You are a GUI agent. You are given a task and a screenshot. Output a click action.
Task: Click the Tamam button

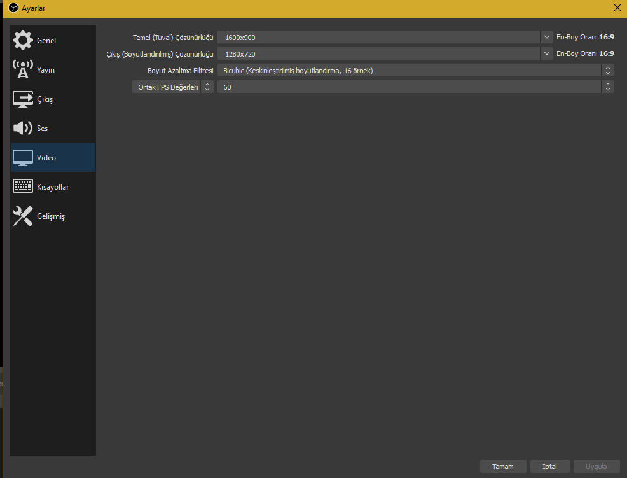tap(503, 467)
